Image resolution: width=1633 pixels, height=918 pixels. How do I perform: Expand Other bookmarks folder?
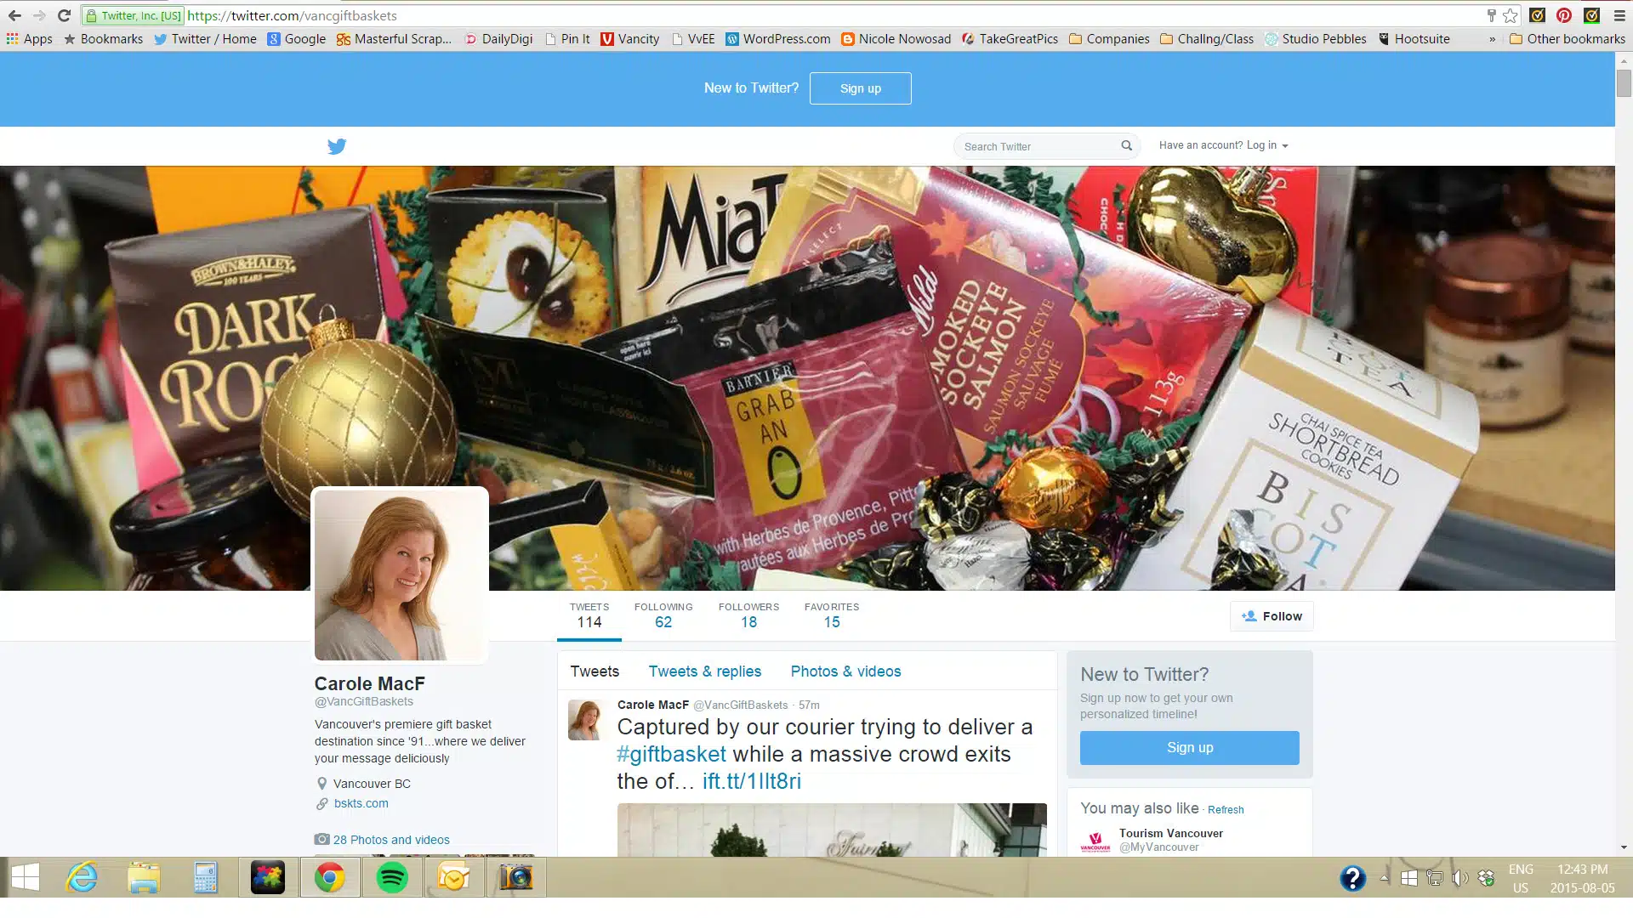1568,39
